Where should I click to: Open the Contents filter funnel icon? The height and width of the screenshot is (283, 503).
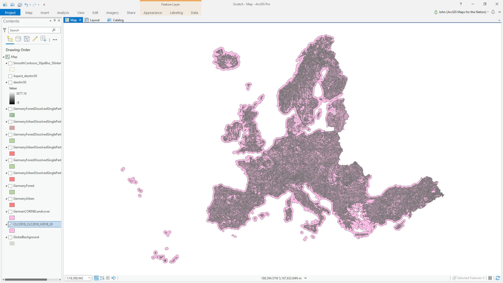[x=4, y=30]
